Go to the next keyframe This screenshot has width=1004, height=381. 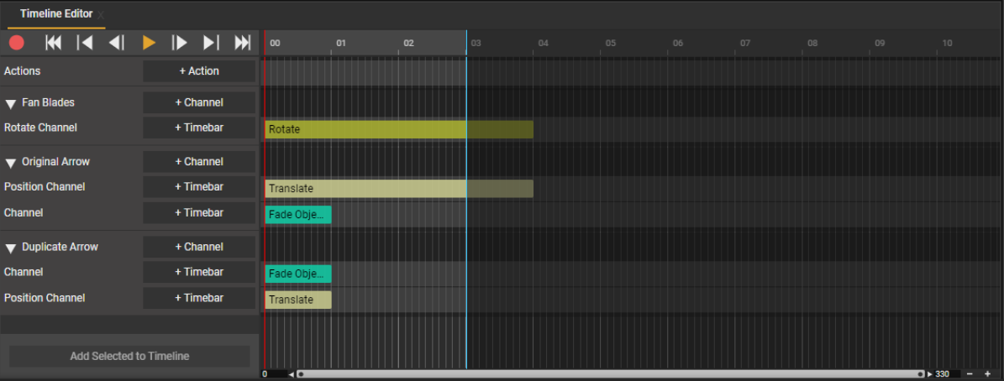click(211, 43)
